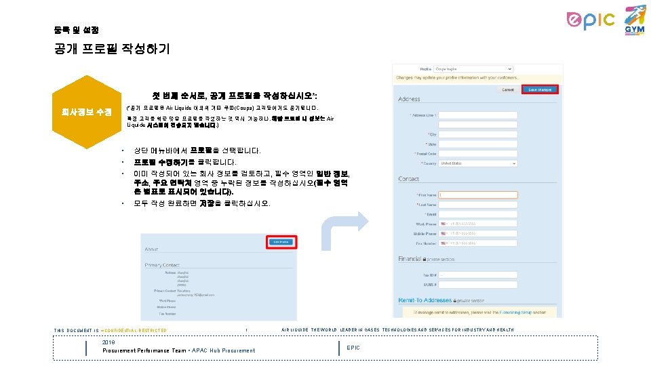The image size is (651, 366).
Task: Click the Remit-To Addresses lock icon
Action: [x=455, y=301]
